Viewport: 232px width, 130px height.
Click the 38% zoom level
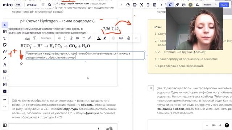click(x=214, y=125)
